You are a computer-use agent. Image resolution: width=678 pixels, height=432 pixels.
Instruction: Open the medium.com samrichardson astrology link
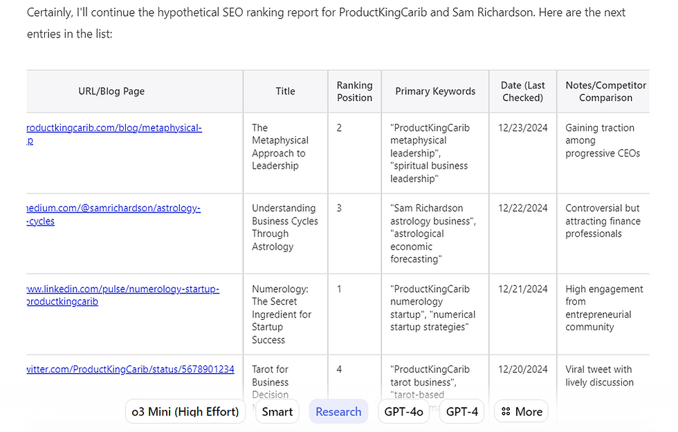click(113, 214)
